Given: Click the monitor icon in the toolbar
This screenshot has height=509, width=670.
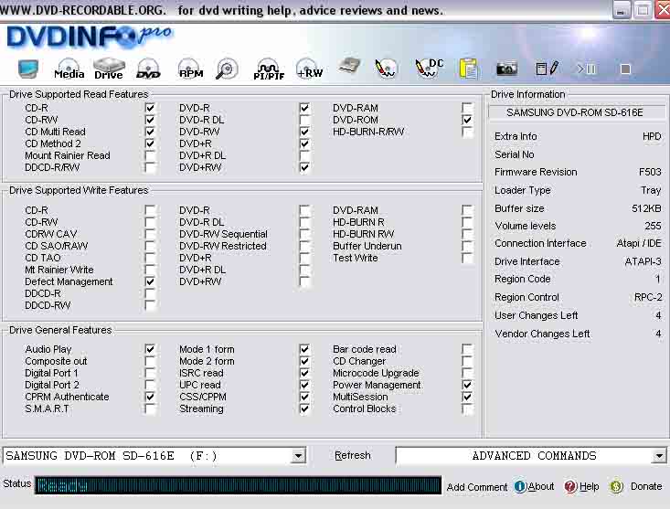Looking at the screenshot, I should click(28, 69).
